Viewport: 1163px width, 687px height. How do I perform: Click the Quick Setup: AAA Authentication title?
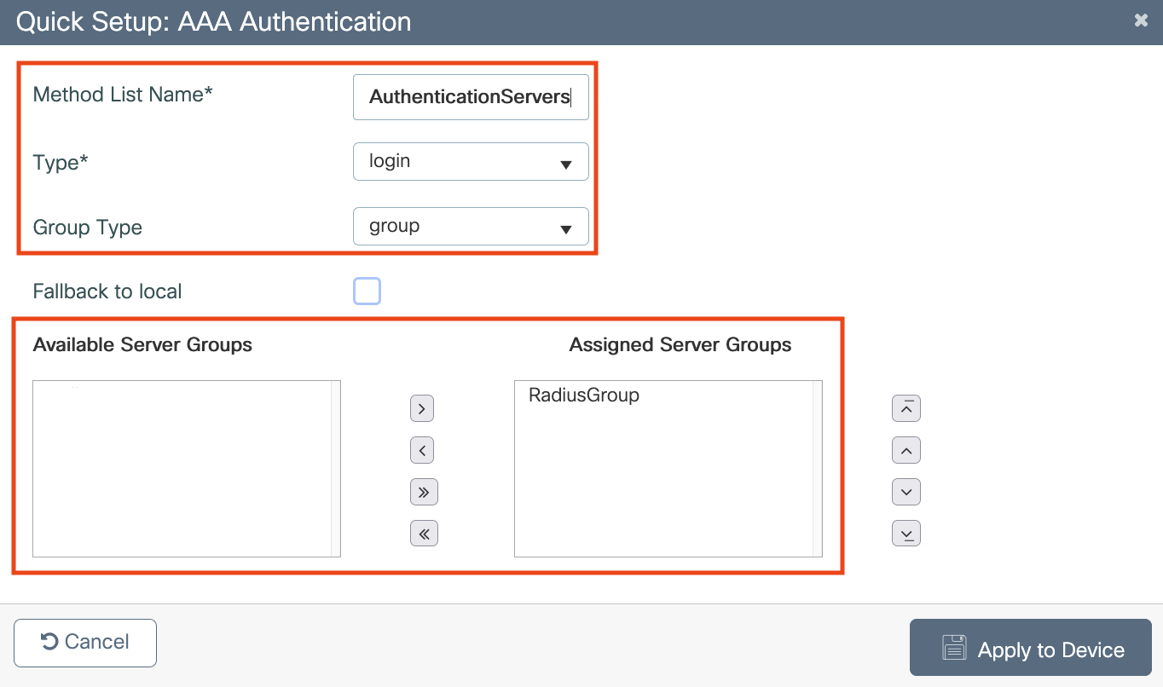click(213, 21)
